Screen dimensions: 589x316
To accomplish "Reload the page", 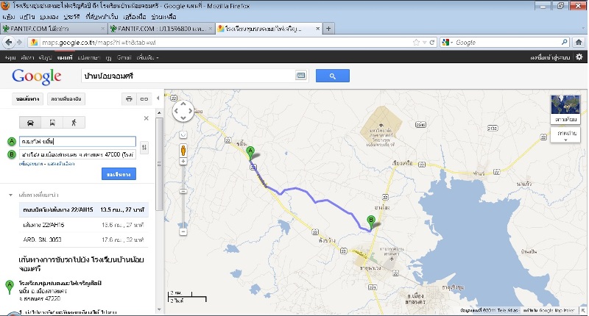I will [x=432, y=43].
